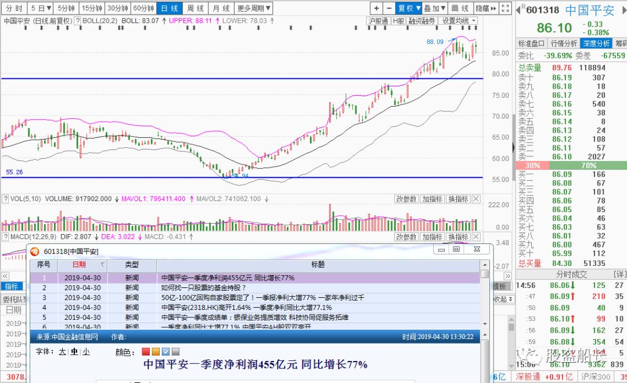Open news row 银保业务提质增效 科技协同促服务拓维
This screenshot has width=627, height=383.
[x=255, y=318]
